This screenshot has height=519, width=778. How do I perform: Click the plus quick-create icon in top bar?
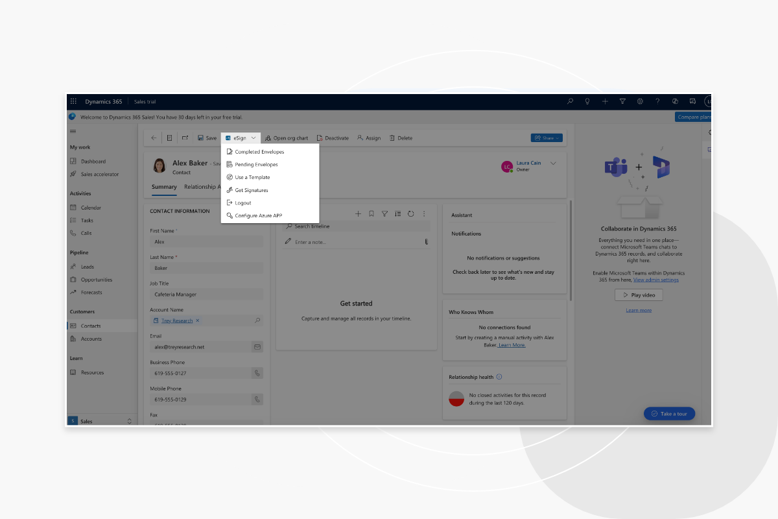(605, 101)
